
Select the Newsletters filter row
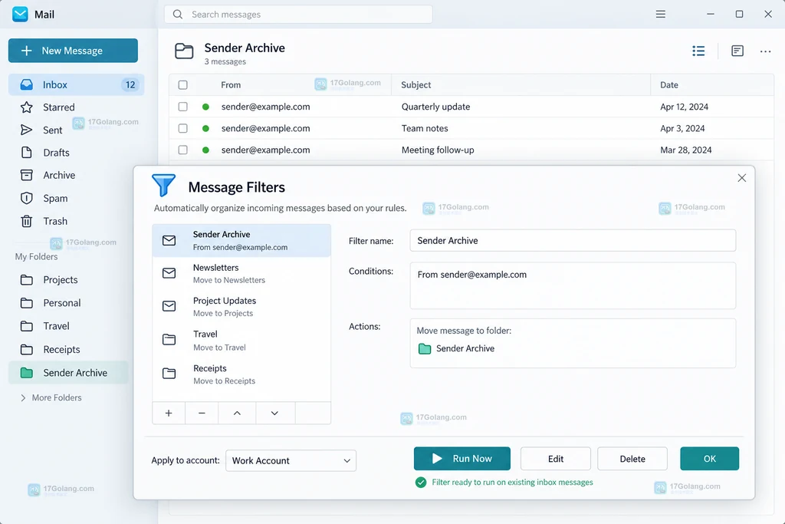tap(241, 274)
